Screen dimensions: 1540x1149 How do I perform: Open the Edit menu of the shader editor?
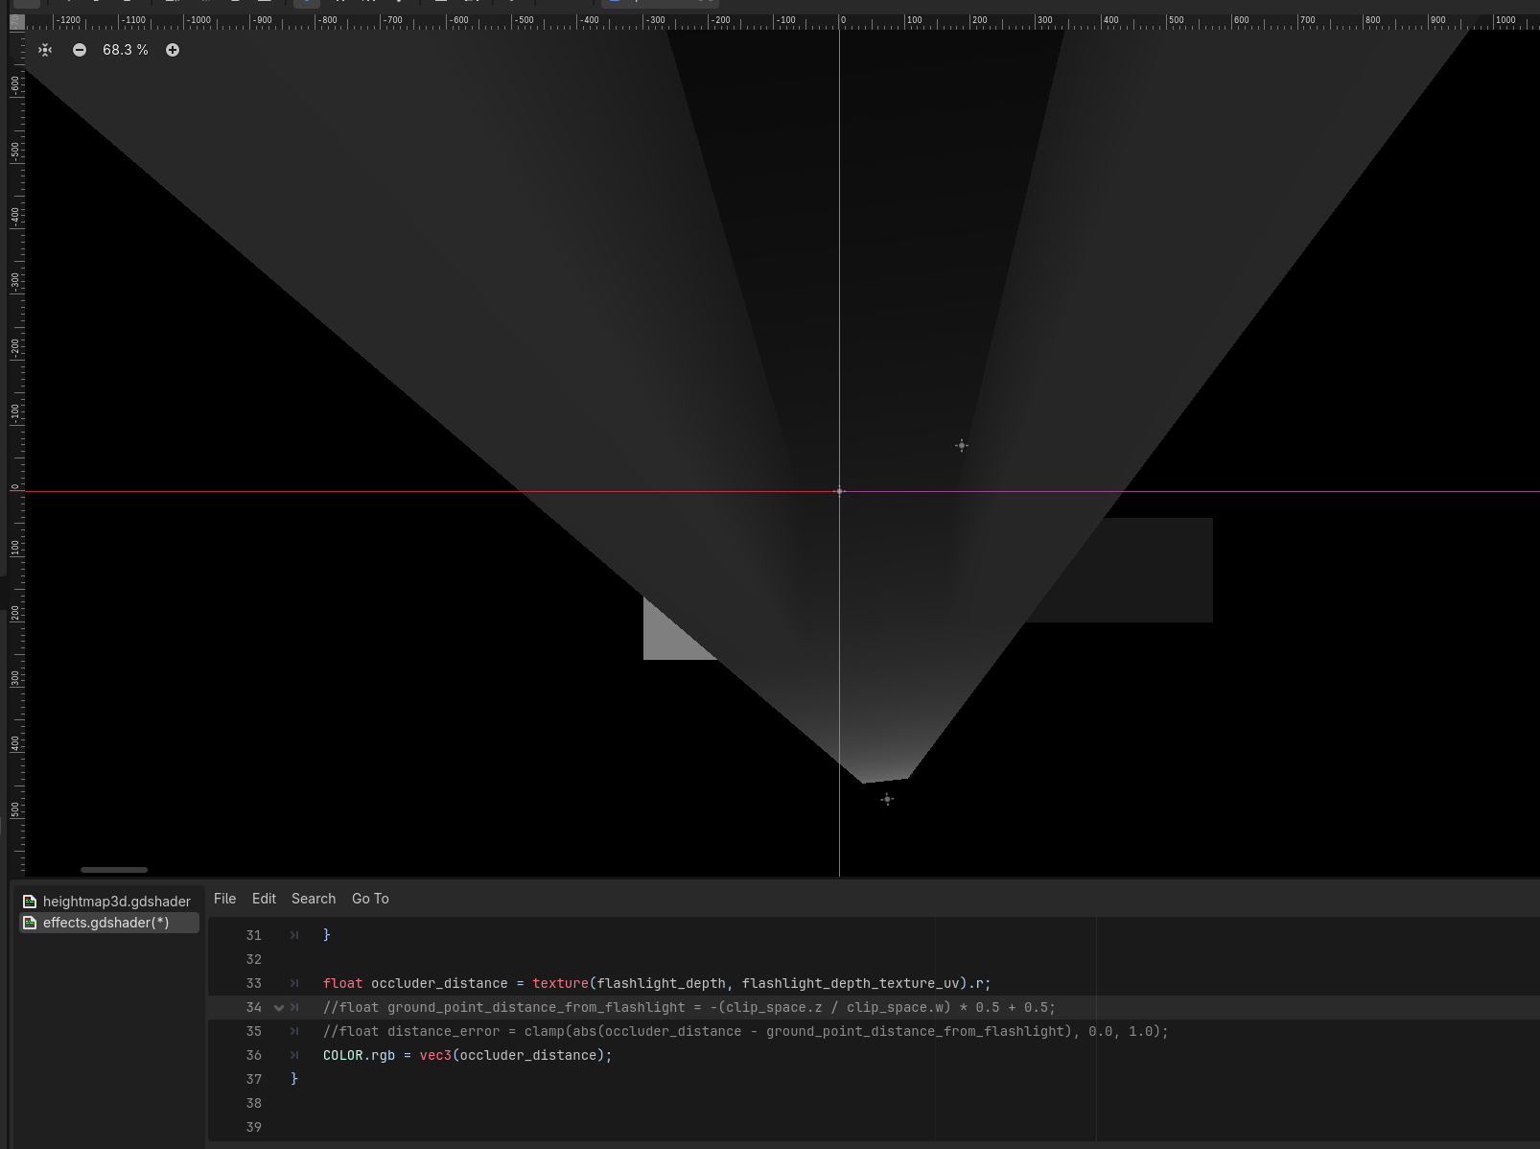pyautogui.click(x=264, y=899)
